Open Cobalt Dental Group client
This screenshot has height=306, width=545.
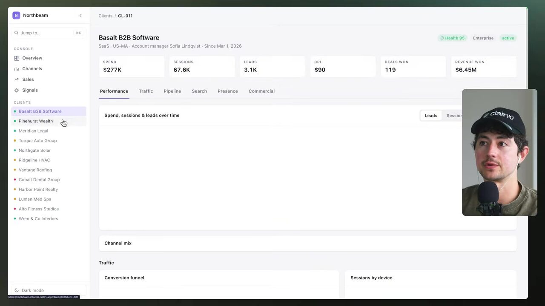point(49,180)
